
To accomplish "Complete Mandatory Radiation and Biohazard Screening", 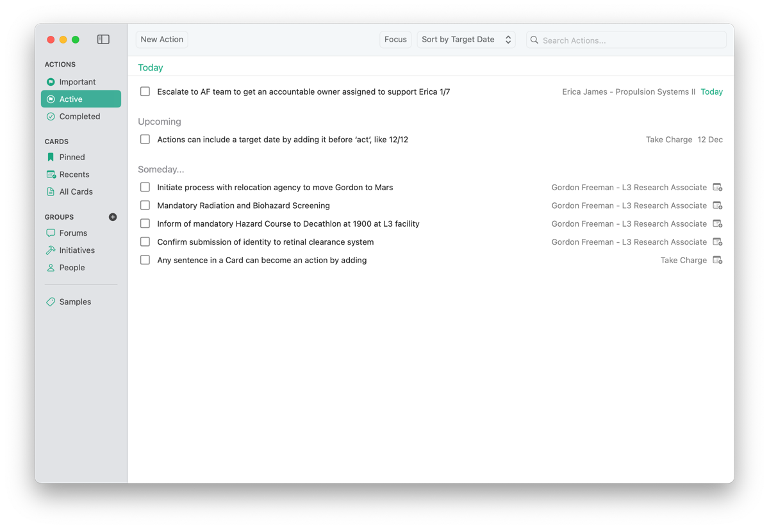I will 145,206.
